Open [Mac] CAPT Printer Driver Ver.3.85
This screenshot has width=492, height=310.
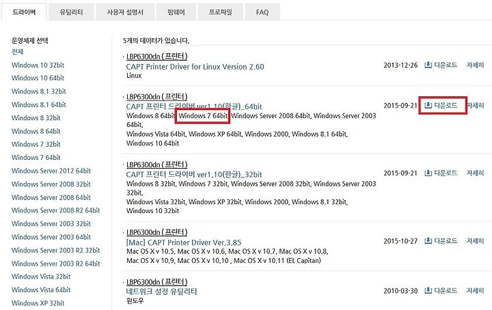coord(184,242)
